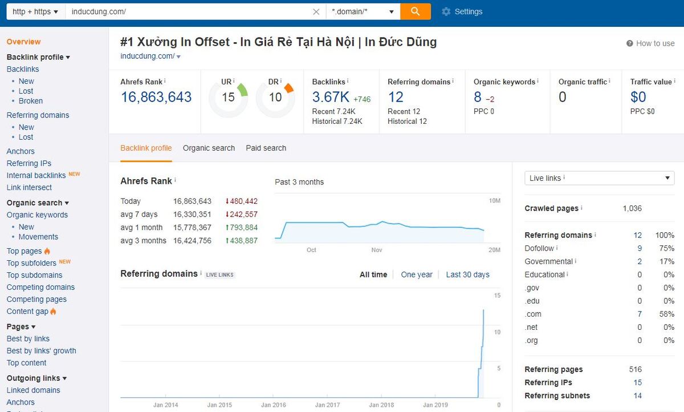Click the Referring IPs count 15
This screenshot has height=412, width=684.
click(x=637, y=382)
